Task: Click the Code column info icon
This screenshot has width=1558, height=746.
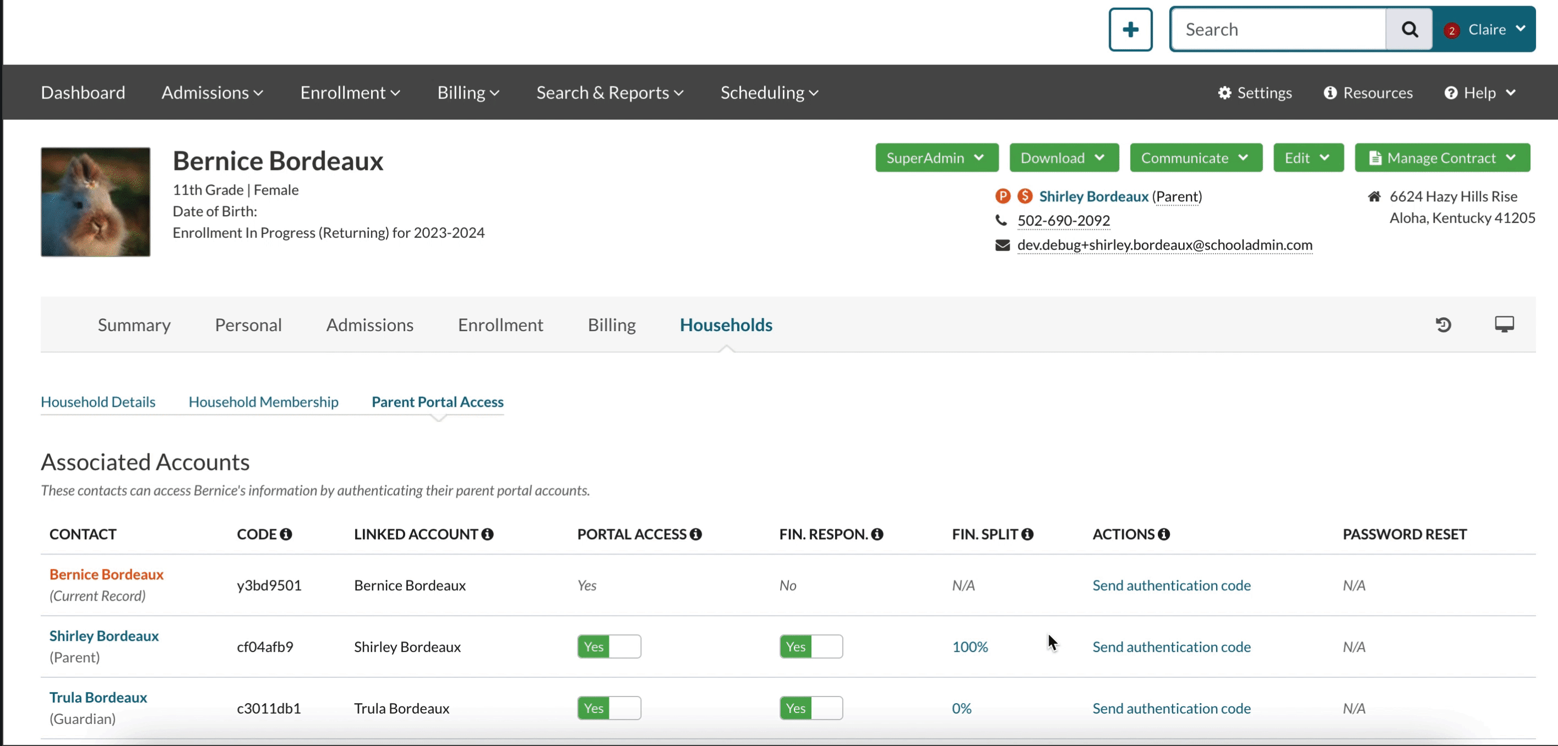Action: (286, 534)
